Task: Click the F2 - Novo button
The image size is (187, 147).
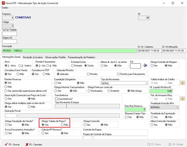Action: point(154,144)
